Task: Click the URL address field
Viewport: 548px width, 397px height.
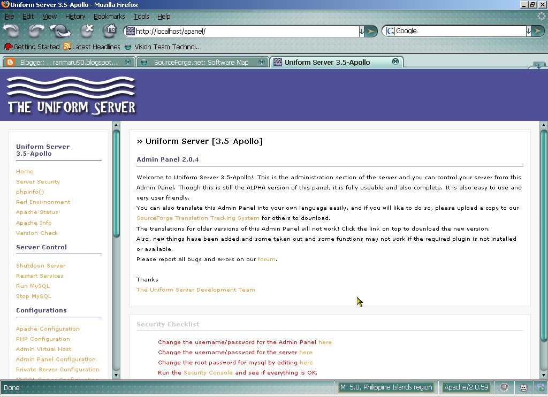Action: click(247, 31)
